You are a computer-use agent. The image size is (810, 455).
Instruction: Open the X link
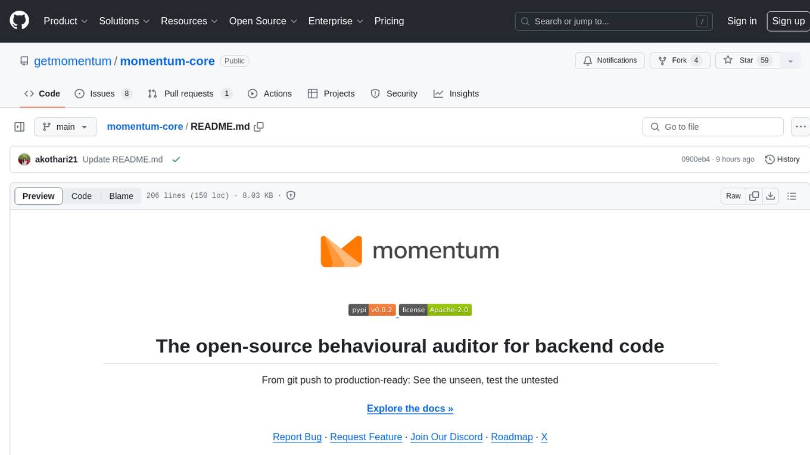[544, 437]
